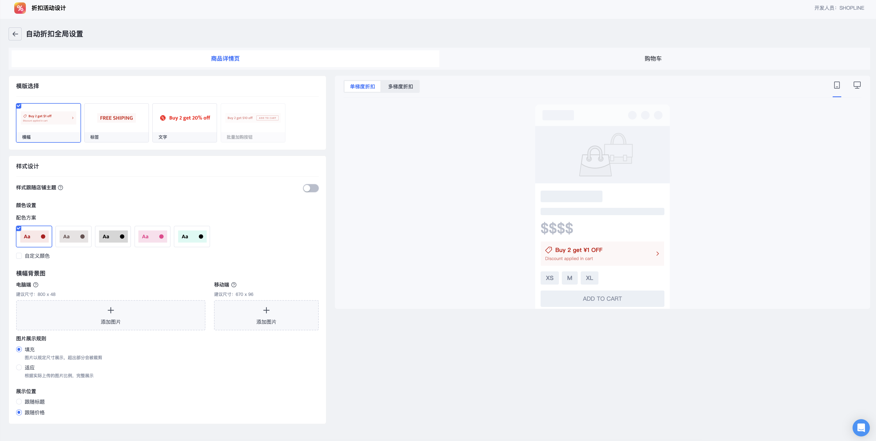876x441 pixels.
Task: Click the discount app percent logo
Action: (x=20, y=8)
